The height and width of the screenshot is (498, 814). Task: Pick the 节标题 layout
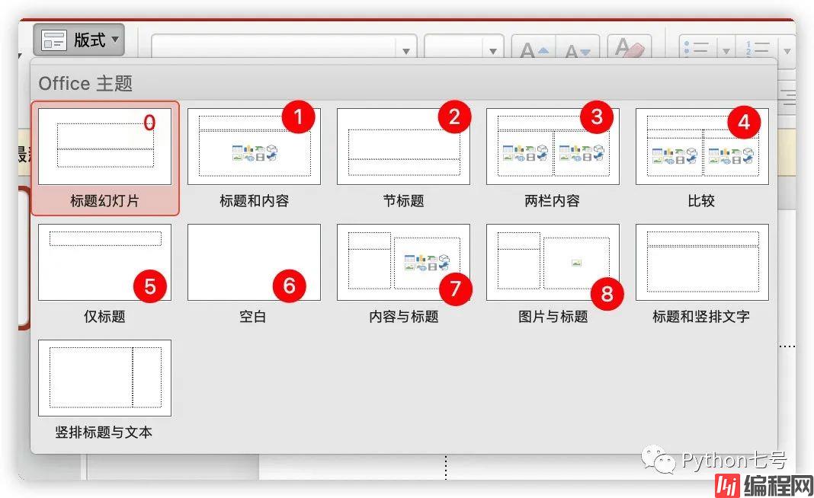pyautogui.click(x=403, y=147)
